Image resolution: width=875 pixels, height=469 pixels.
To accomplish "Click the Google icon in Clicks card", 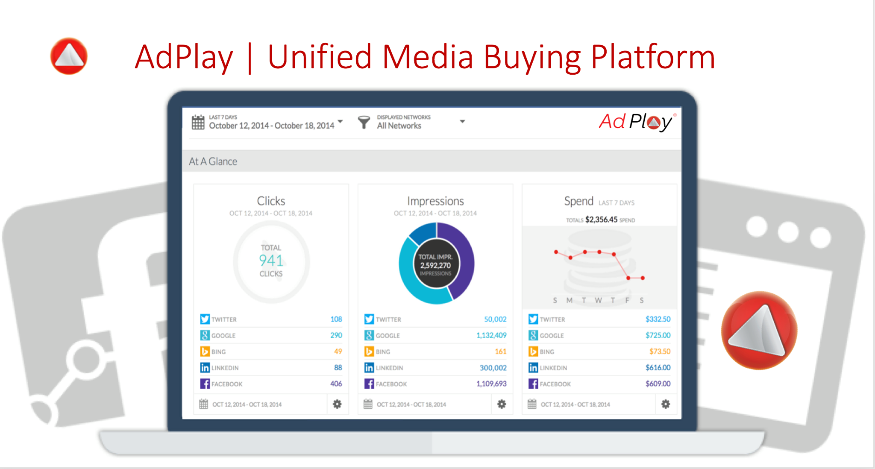I will tap(205, 335).
